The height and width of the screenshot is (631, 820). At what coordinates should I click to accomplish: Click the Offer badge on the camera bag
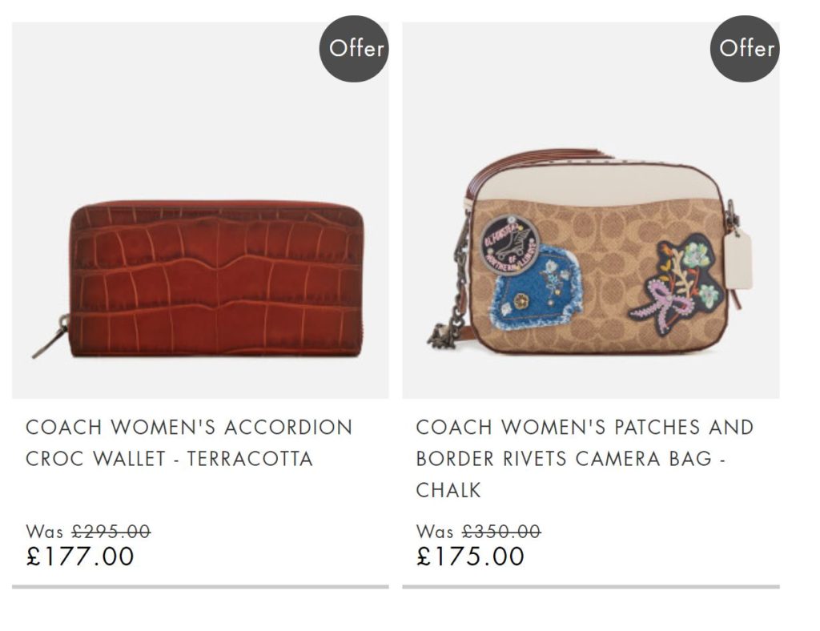[745, 49]
